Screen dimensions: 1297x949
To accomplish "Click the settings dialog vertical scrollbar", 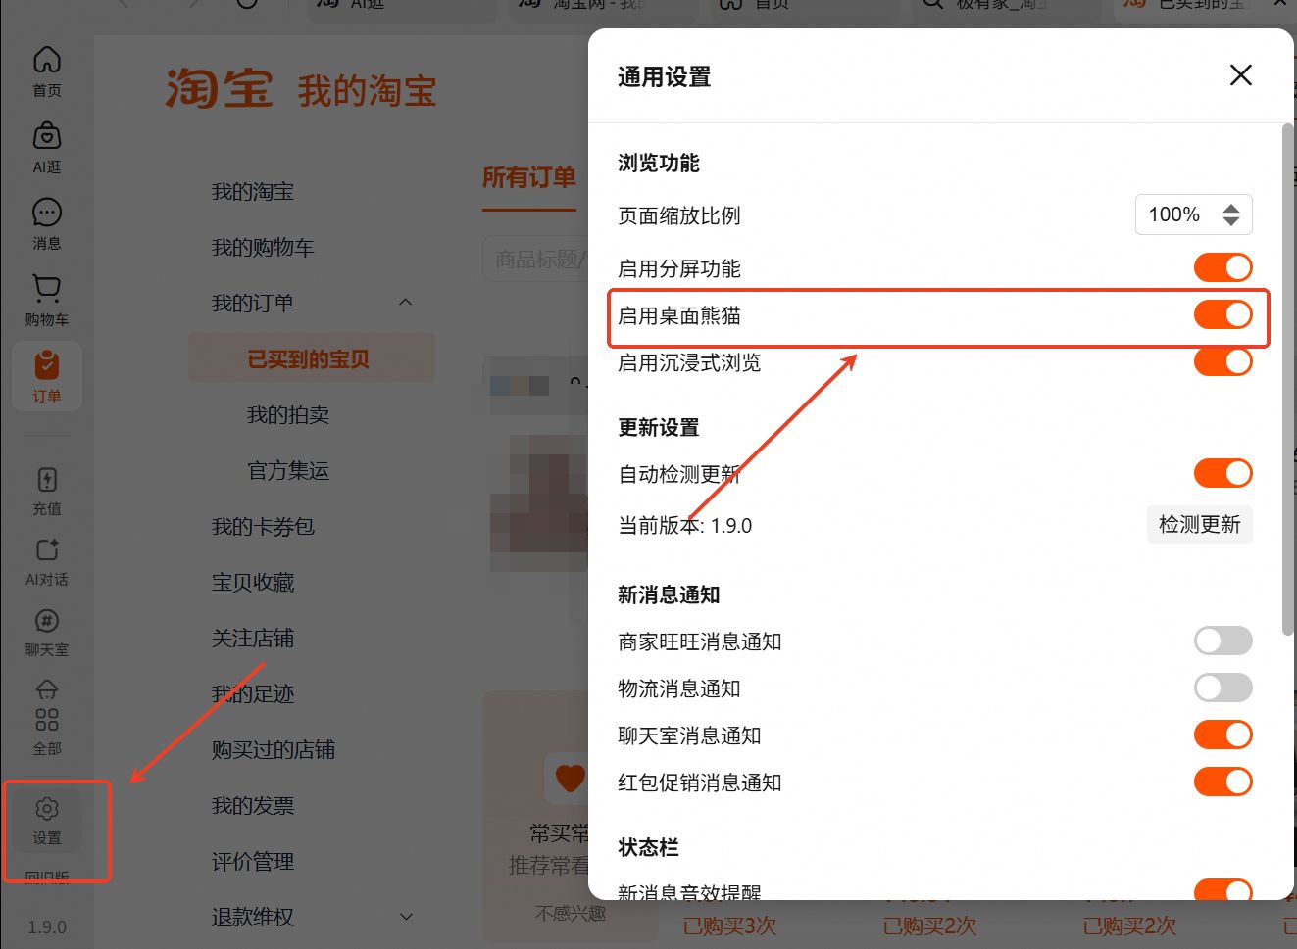I will (x=1287, y=380).
